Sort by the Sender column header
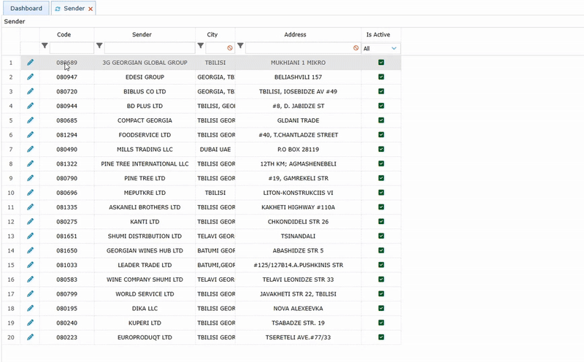Viewport: 584px width, 362px height. coord(142,34)
